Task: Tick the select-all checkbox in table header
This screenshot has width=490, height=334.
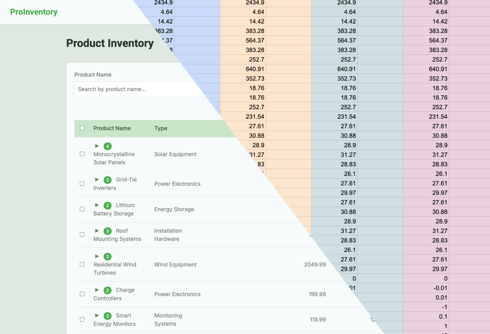Action: tap(82, 128)
